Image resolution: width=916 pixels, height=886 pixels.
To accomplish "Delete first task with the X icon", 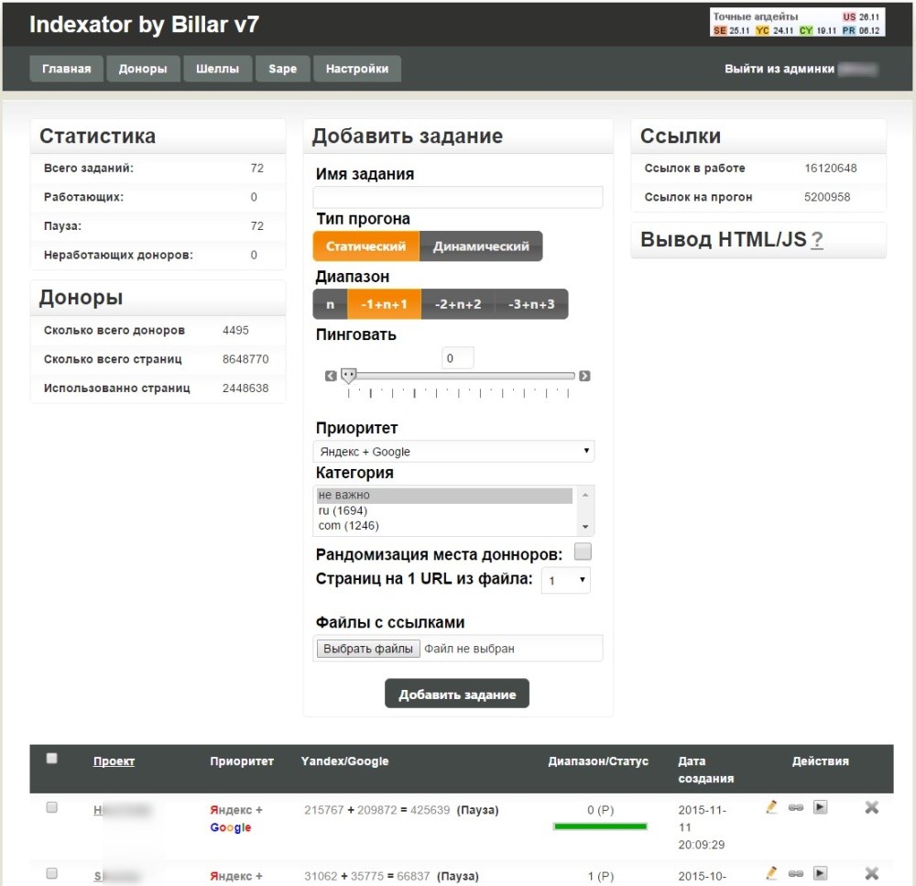I will click(x=871, y=807).
